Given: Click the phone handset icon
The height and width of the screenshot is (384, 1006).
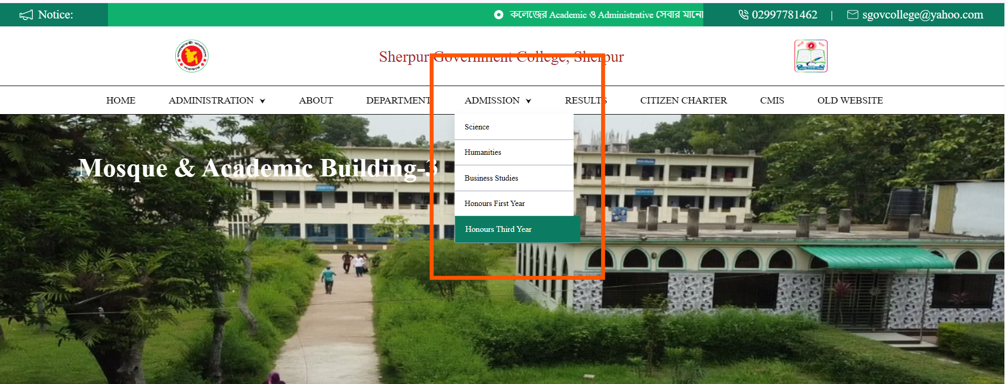Looking at the screenshot, I should tap(743, 15).
